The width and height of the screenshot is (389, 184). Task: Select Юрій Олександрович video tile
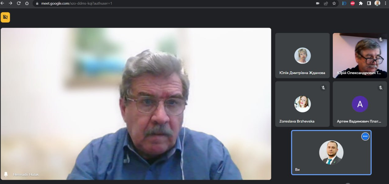(x=360, y=56)
